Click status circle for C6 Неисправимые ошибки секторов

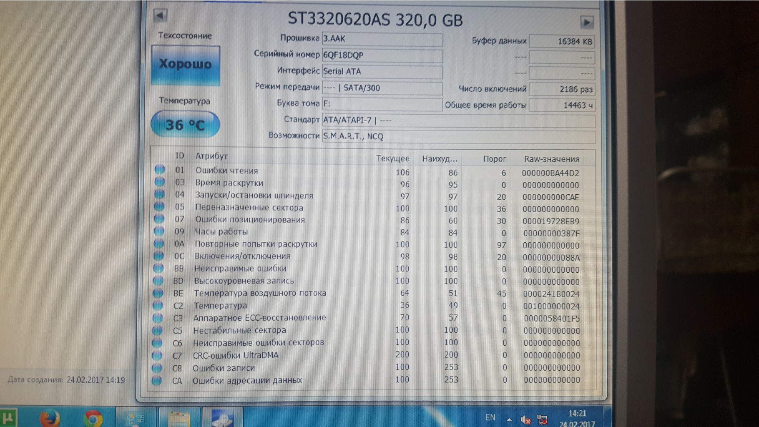tap(157, 343)
